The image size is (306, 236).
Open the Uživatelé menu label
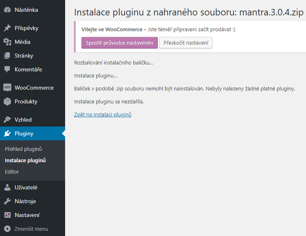pos(26,187)
